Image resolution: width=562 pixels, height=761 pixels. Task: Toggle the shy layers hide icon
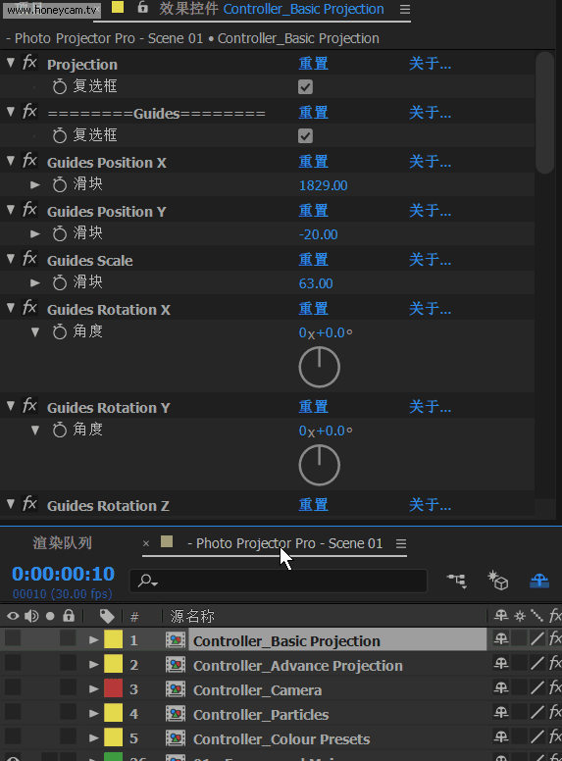539,581
